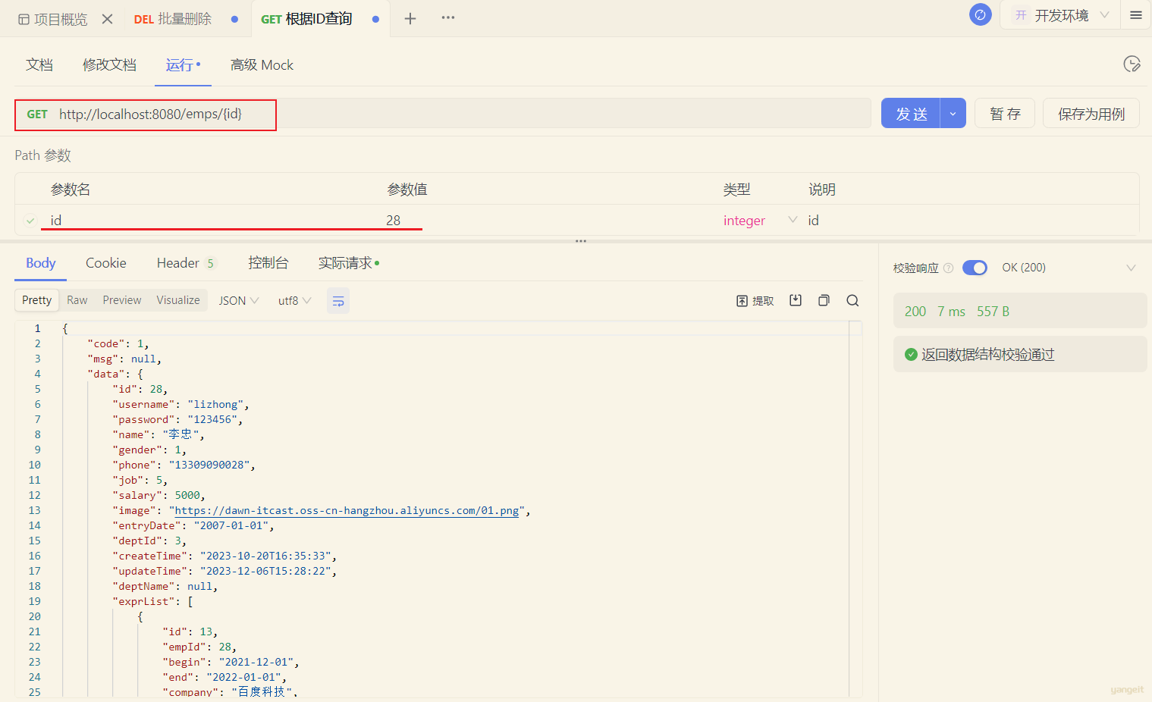Click the "begin": "2021-12-01" line
Image resolution: width=1152 pixels, height=702 pixels.
tap(231, 663)
